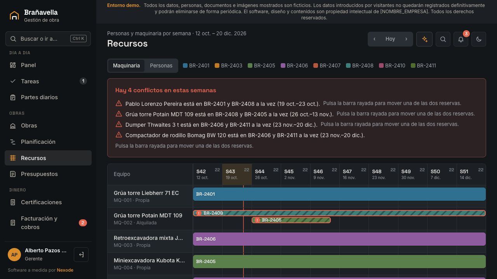Switch to the Personas tab
The image size is (497, 279).
161,66
